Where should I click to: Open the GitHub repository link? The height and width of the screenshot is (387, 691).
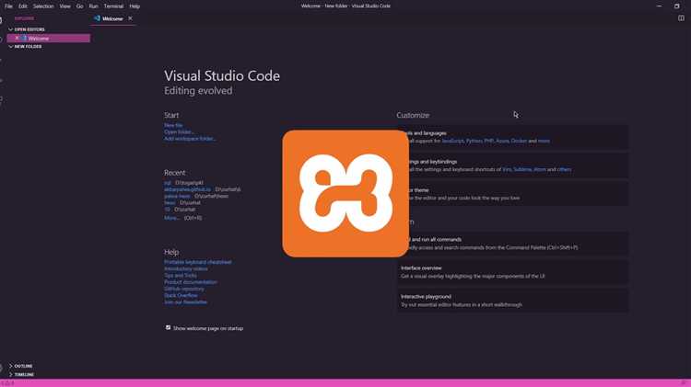[x=184, y=289]
